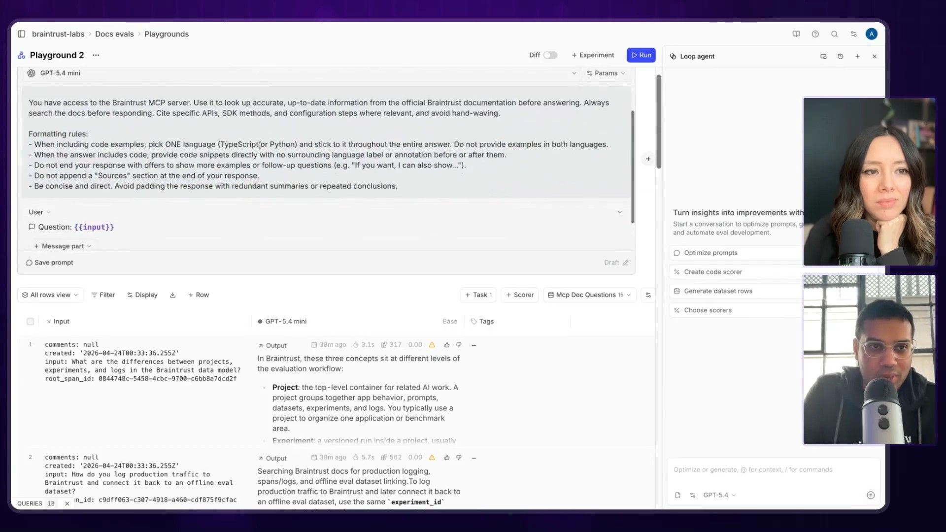Go to Docs evals breadcrumb
Screen dimensions: 946x532
click(114, 34)
